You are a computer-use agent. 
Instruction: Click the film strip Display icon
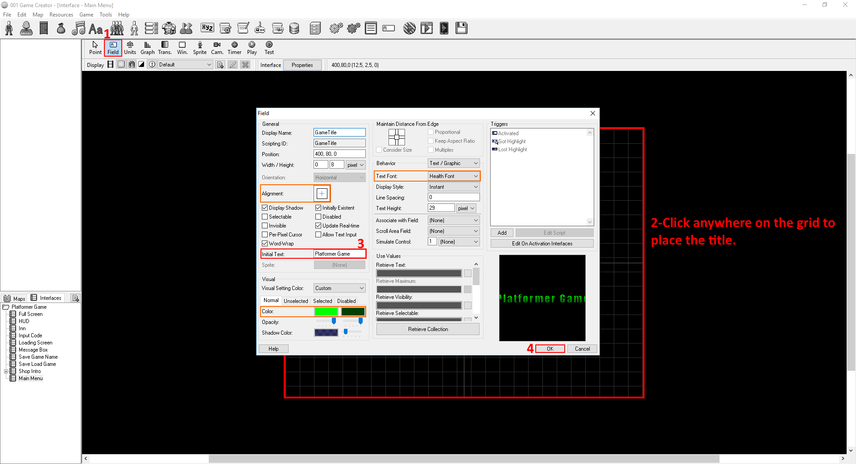point(110,65)
